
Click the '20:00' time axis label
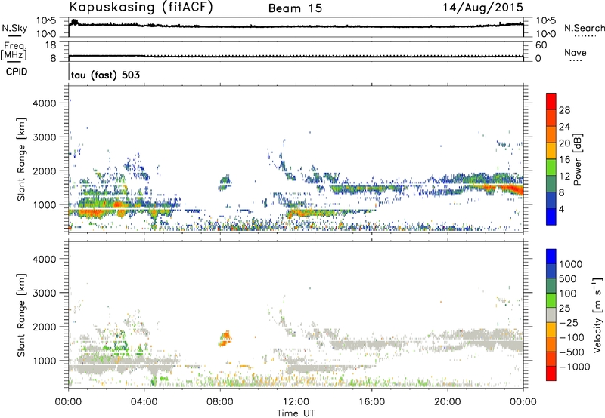click(x=448, y=402)
